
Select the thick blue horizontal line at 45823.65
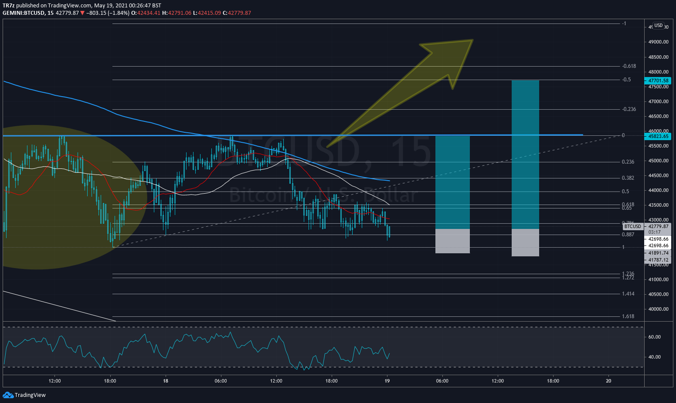pos(293,135)
